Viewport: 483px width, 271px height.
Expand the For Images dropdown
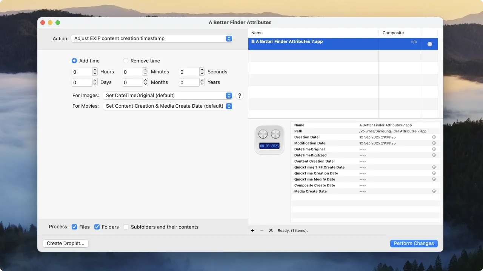tap(168, 96)
